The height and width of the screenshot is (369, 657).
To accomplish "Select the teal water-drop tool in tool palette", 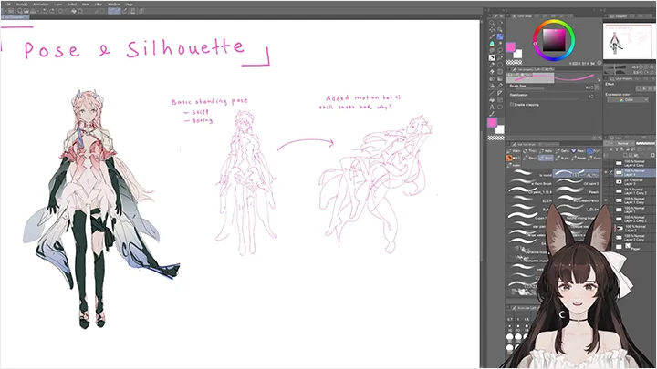I will [x=492, y=44].
